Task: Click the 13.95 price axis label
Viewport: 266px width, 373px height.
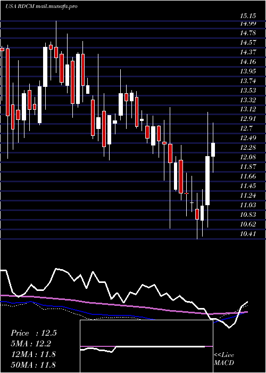Action: point(248,71)
